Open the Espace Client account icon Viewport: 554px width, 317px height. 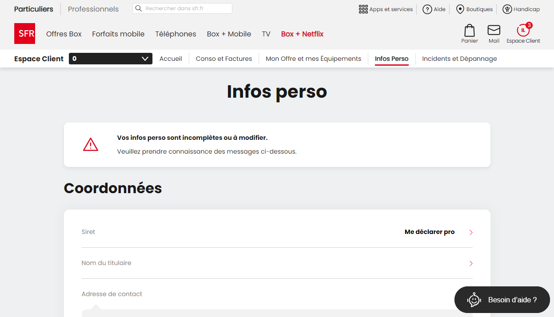pyautogui.click(x=523, y=30)
